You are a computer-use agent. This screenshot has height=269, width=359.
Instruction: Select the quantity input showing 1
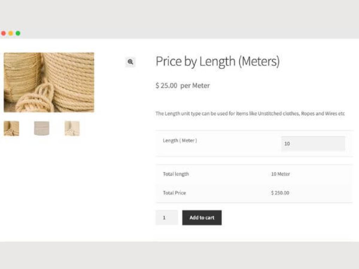[166, 218]
